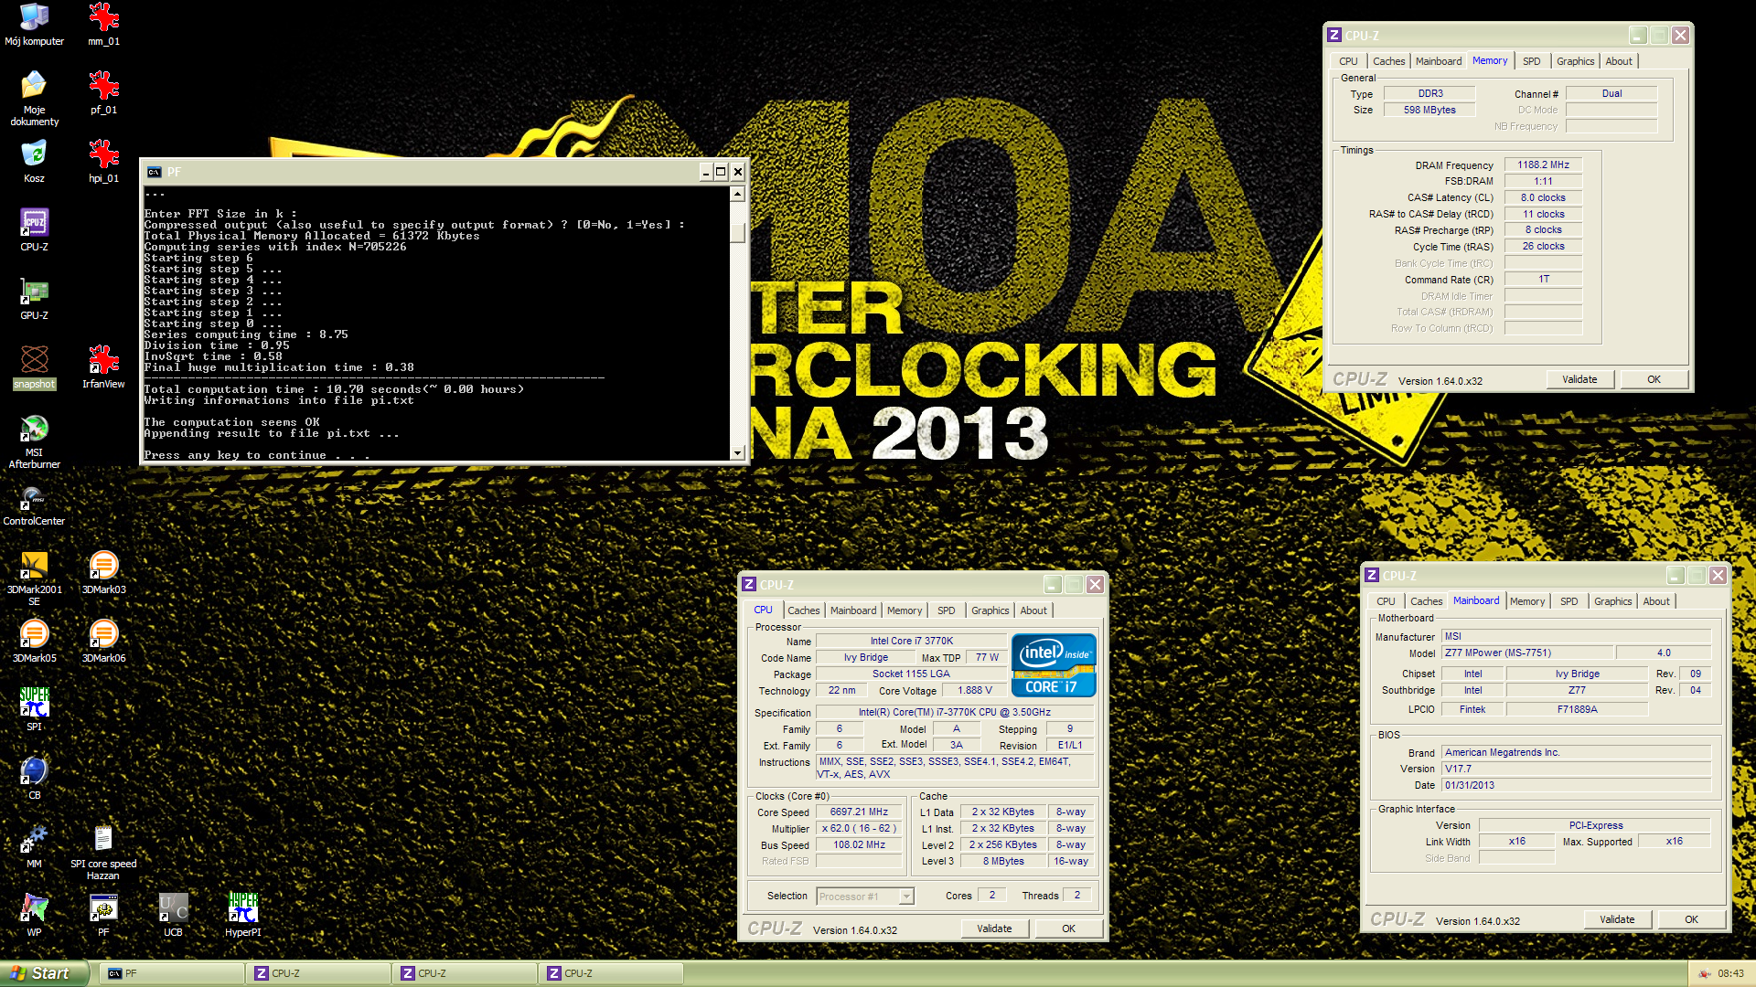Open Moje dokumenty folder icon

(34, 99)
